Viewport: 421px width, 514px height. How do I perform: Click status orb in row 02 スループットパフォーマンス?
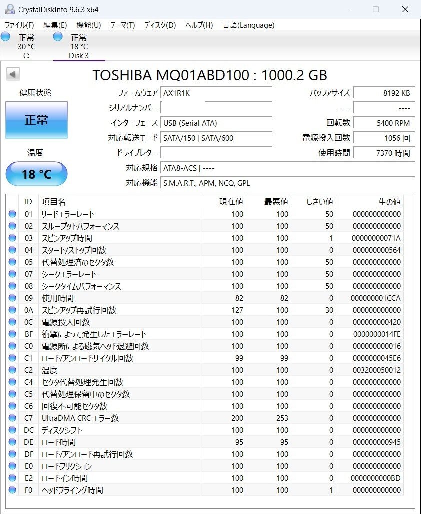coord(12,226)
